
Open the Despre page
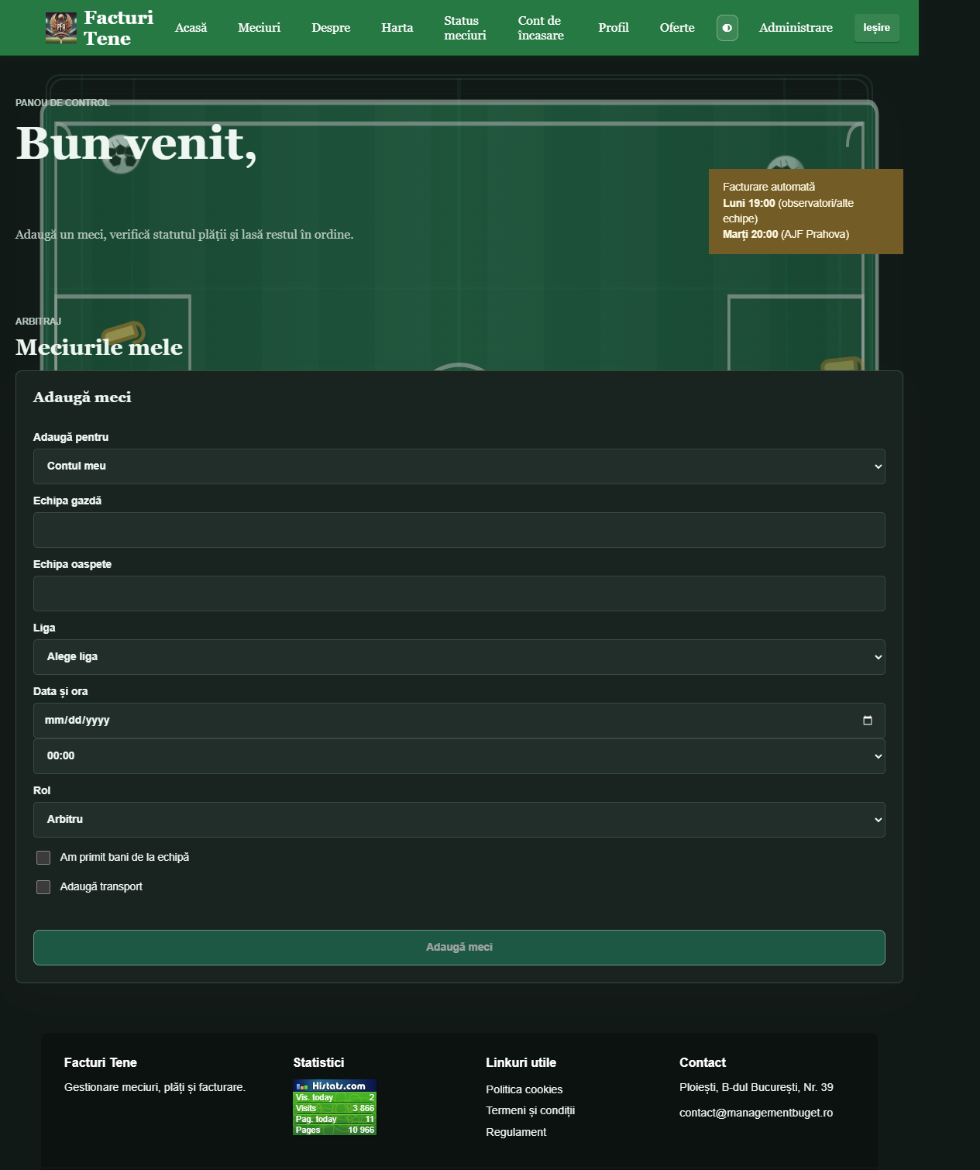click(331, 28)
